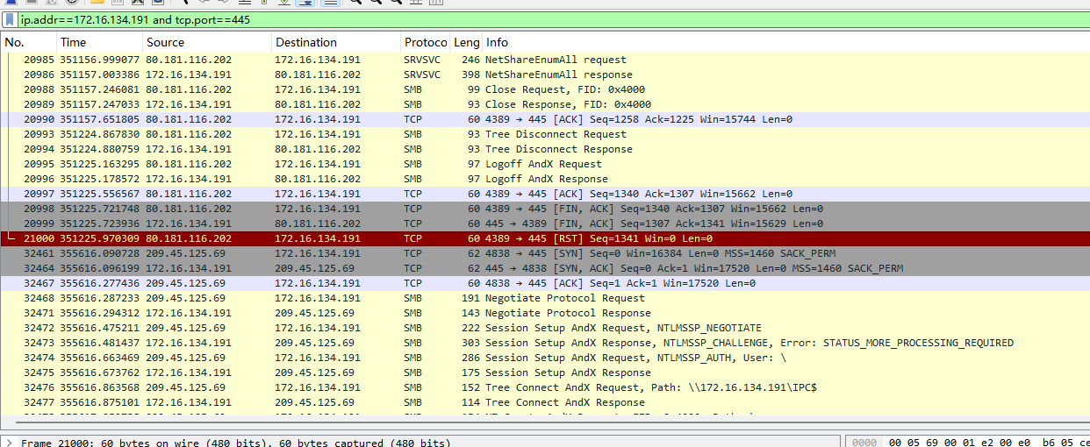Sort packets by the No. column header

[28, 42]
